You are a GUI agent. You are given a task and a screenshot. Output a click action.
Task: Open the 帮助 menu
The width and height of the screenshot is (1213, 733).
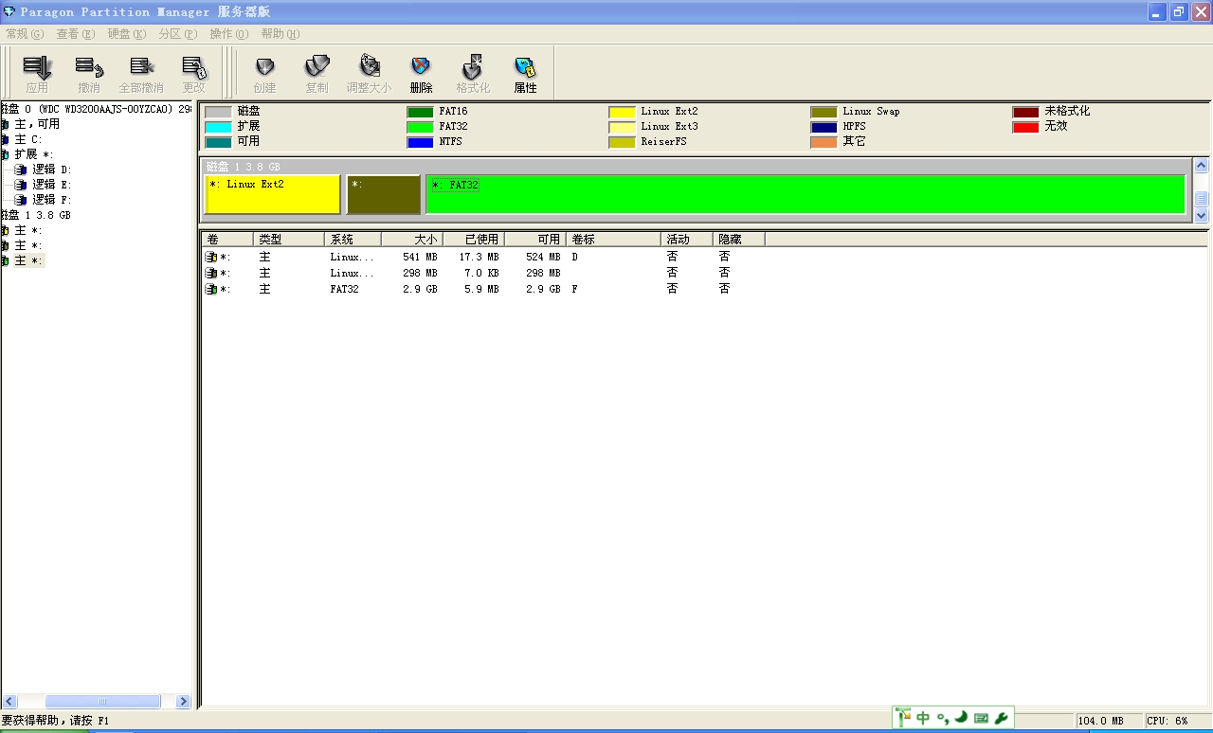point(280,34)
